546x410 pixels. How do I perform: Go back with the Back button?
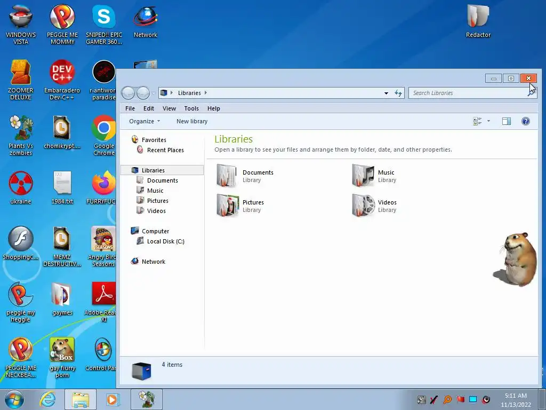[128, 93]
